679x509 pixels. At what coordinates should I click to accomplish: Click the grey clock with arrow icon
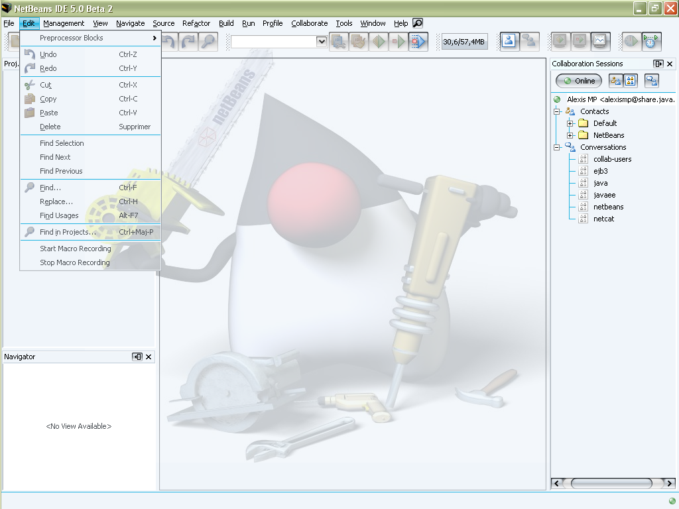(631, 42)
